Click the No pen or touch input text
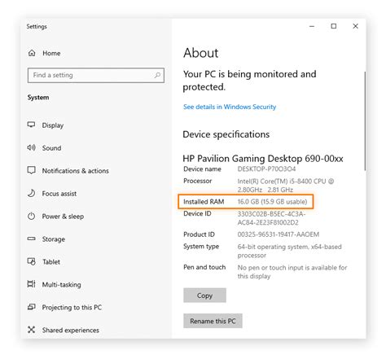The width and height of the screenshot is (386, 359). coord(292,272)
